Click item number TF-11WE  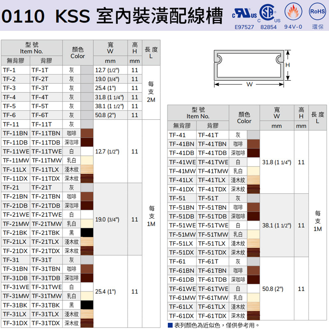pyautogui.click(x=16, y=151)
